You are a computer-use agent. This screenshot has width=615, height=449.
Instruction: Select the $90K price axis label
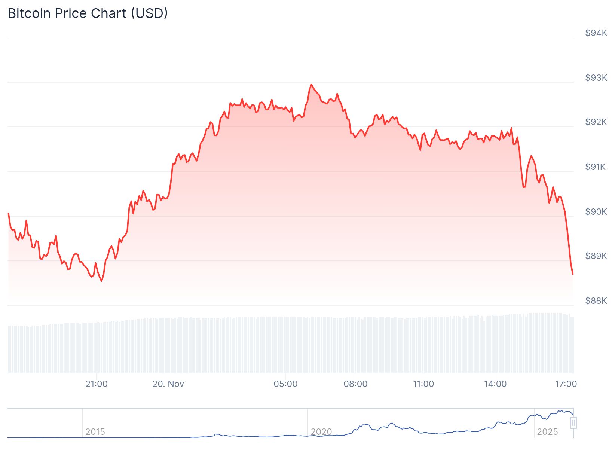(596, 212)
